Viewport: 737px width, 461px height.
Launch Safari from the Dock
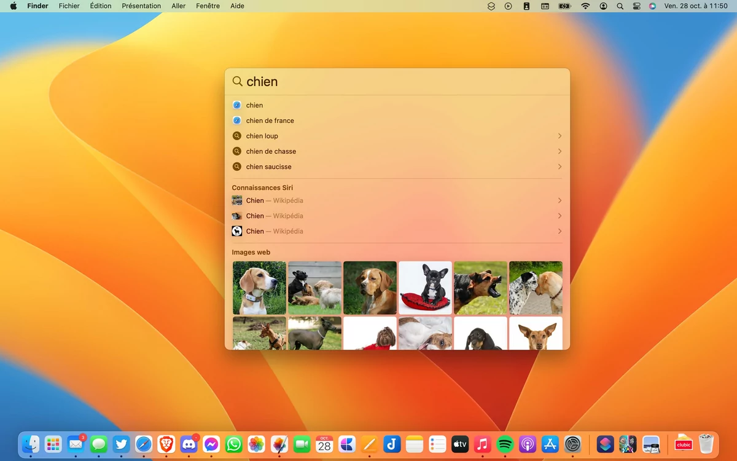tap(144, 444)
